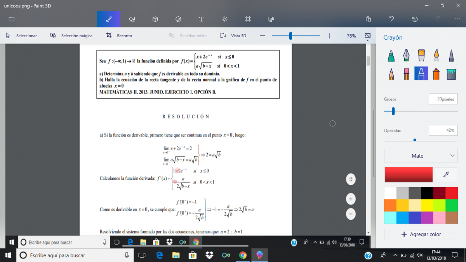Choose the Crayon brush
Viewport: 466px width, 262px height.
coord(421,73)
